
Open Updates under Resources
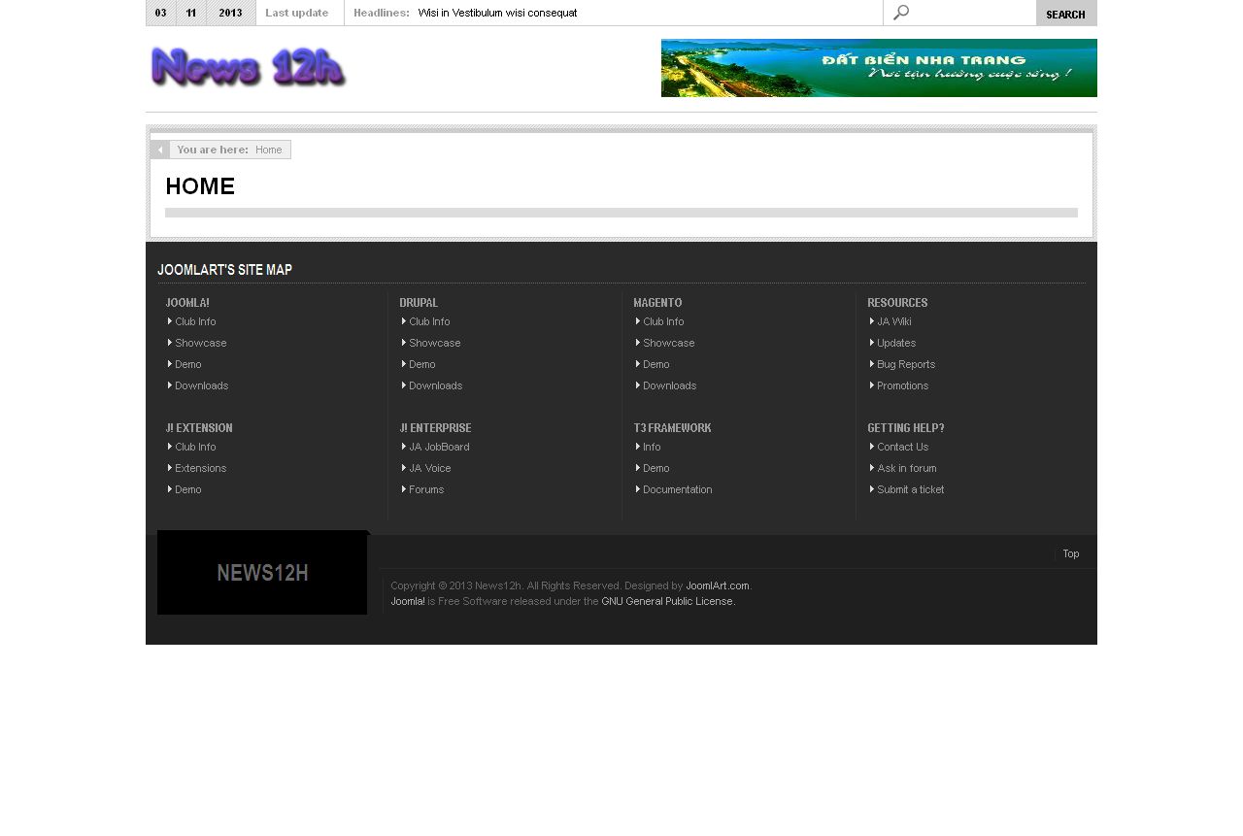pyautogui.click(x=896, y=343)
